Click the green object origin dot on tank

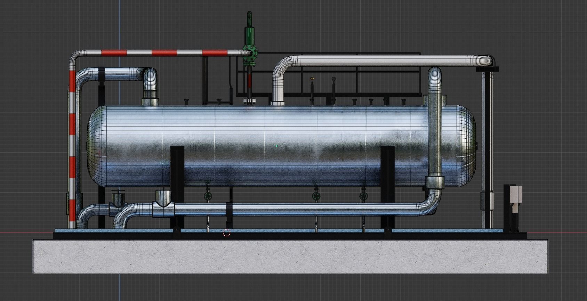[277, 146]
